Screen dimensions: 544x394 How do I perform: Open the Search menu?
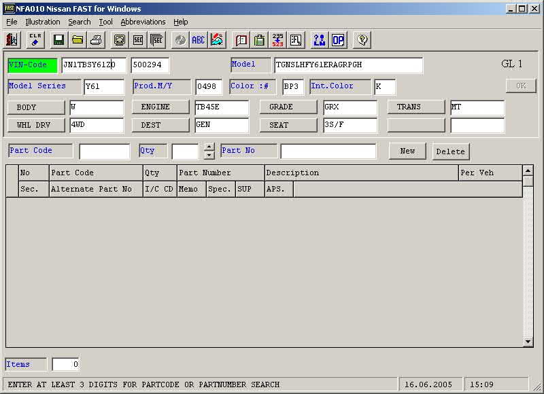tap(80, 22)
